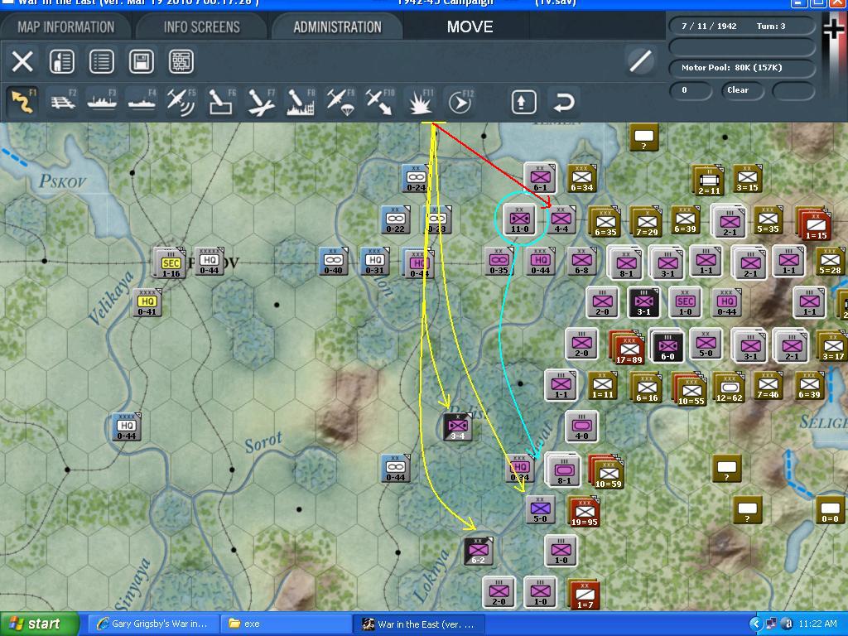Select the red Soviet 1=7 unit
The image size is (848, 636).
pyautogui.click(x=585, y=595)
